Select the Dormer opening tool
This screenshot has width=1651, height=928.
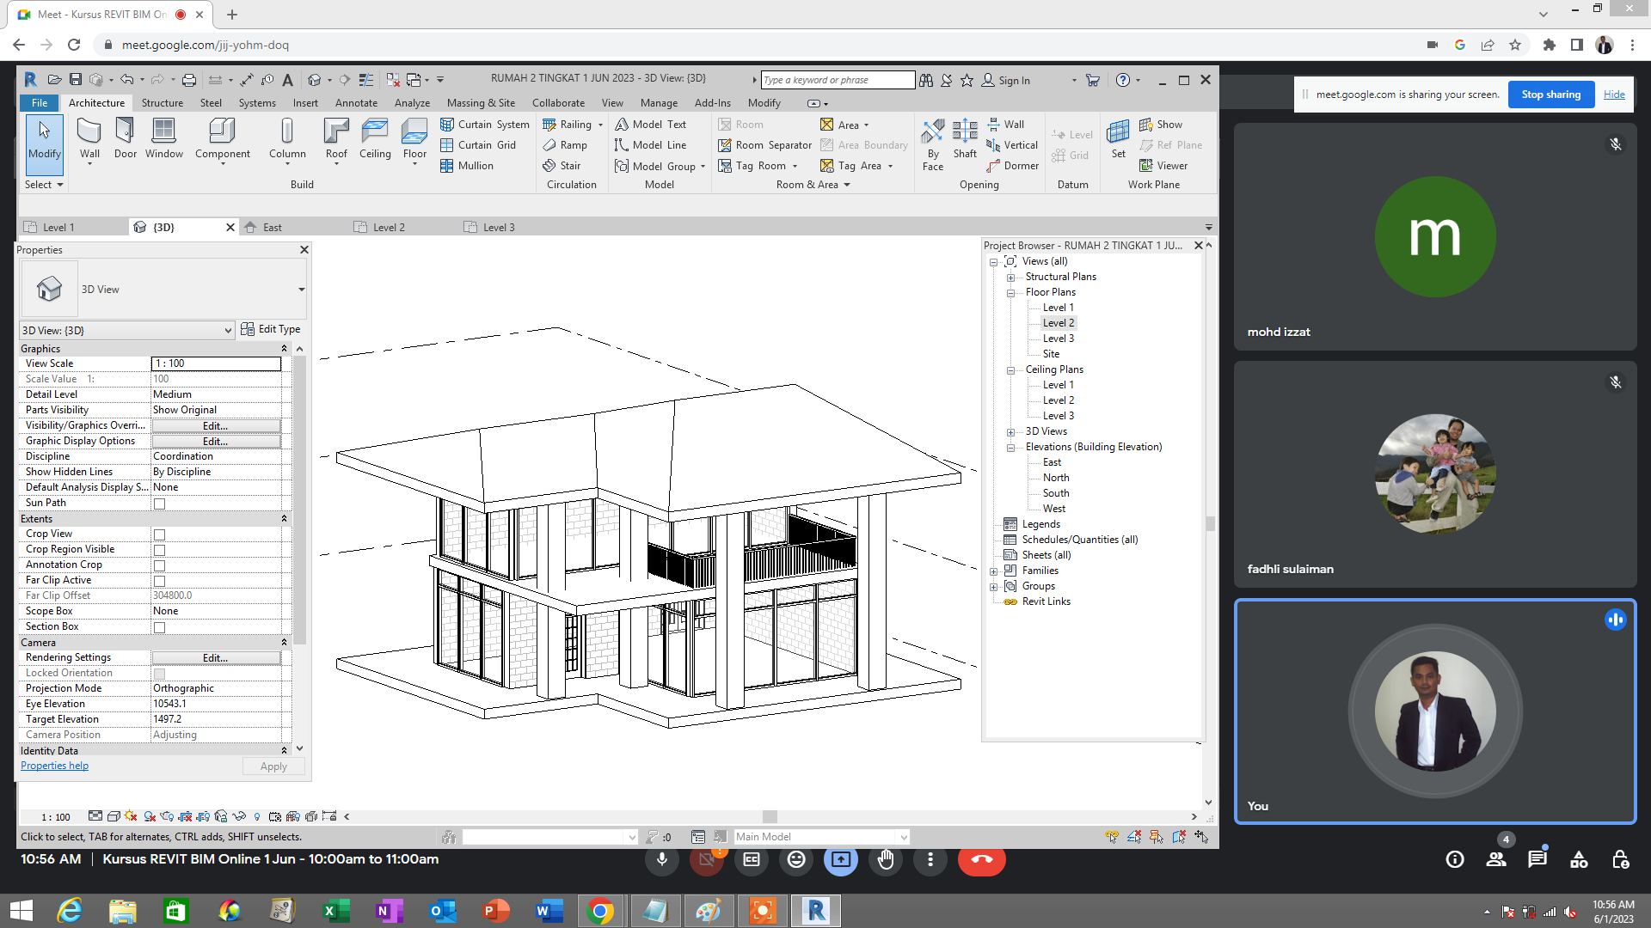[1013, 166]
